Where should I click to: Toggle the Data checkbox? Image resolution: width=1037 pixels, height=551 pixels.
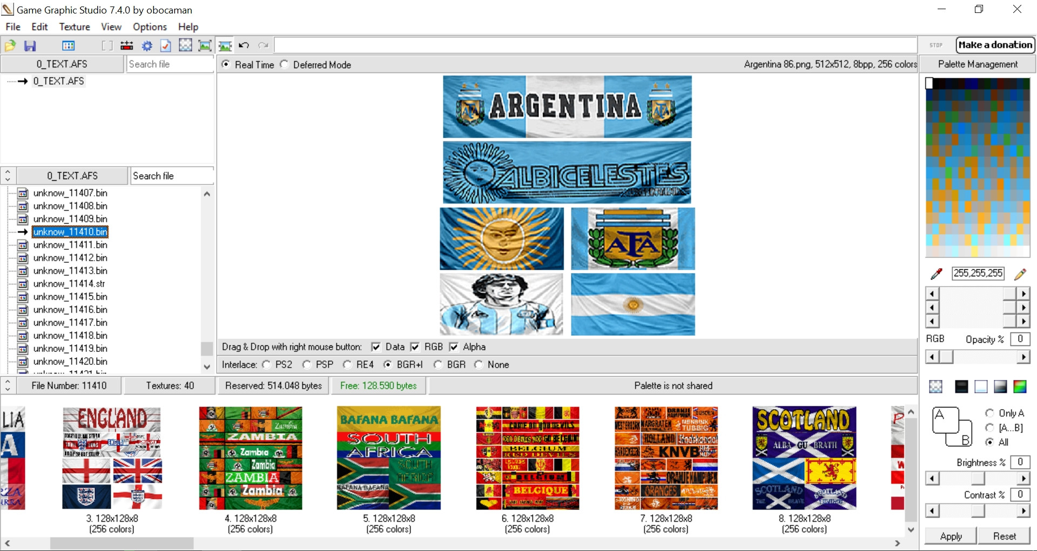pos(376,347)
